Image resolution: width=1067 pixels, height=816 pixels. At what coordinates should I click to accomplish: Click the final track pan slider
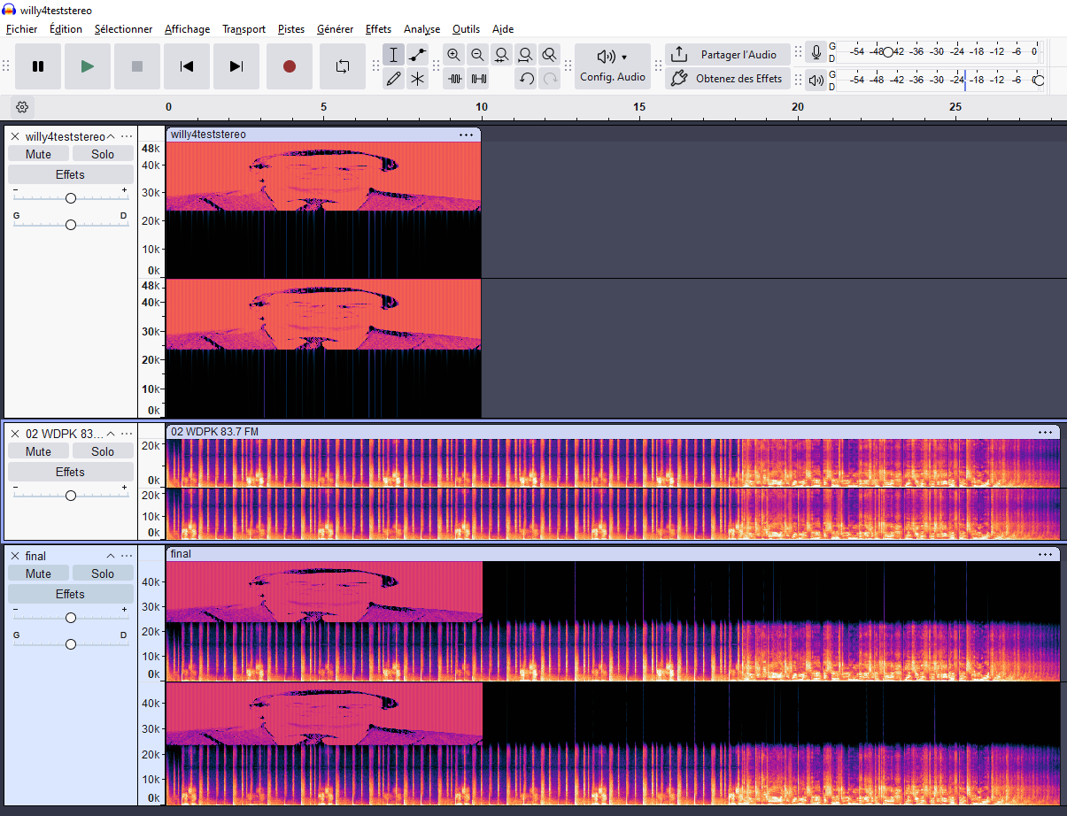(71, 643)
